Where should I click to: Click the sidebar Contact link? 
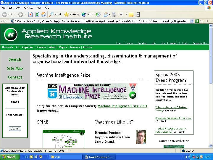point(15,77)
